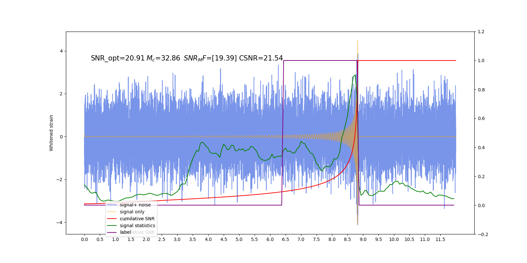The image size is (527, 263).
Task: Click the red line sample beside 'cumilative SNR'
Action: (112, 219)
